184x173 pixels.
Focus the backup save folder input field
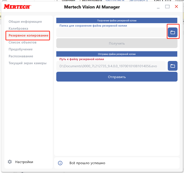point(111,32)
